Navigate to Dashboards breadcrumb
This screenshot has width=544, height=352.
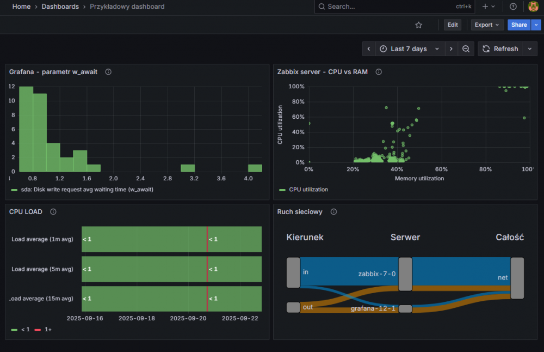coord(60,7)
